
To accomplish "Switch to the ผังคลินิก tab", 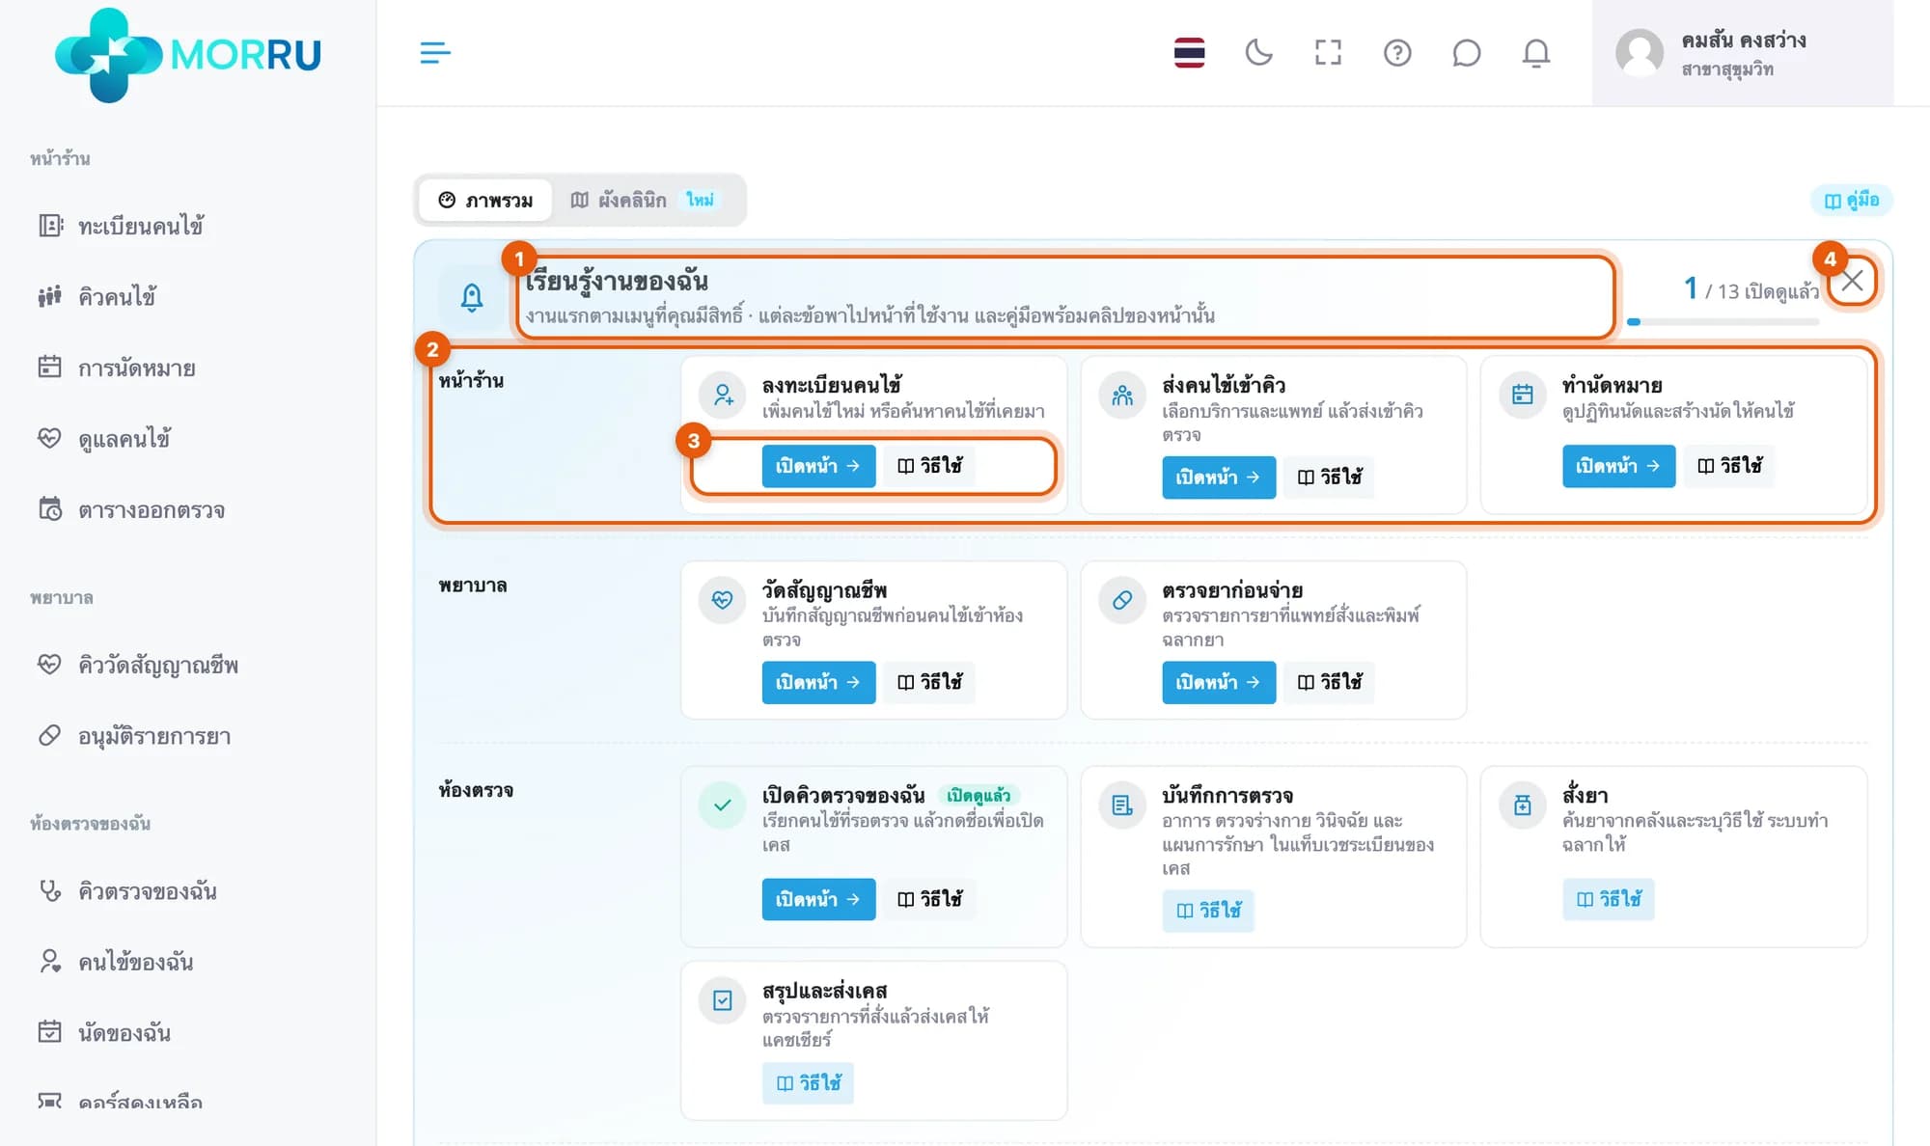I will [x=643, y=200].
